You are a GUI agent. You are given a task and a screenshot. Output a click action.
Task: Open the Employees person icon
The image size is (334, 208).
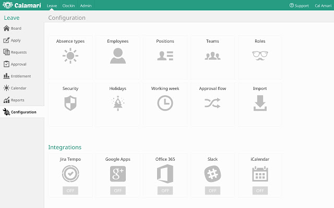(x=118, y=56)
